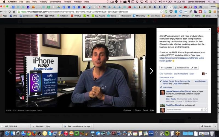Open the Window menu
Screen dimensions: 219x137
(x=77, y=2)
